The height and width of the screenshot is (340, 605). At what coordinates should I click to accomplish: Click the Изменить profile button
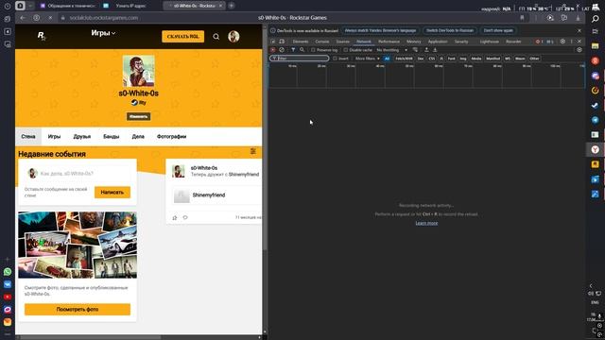(x=139, y=116)
